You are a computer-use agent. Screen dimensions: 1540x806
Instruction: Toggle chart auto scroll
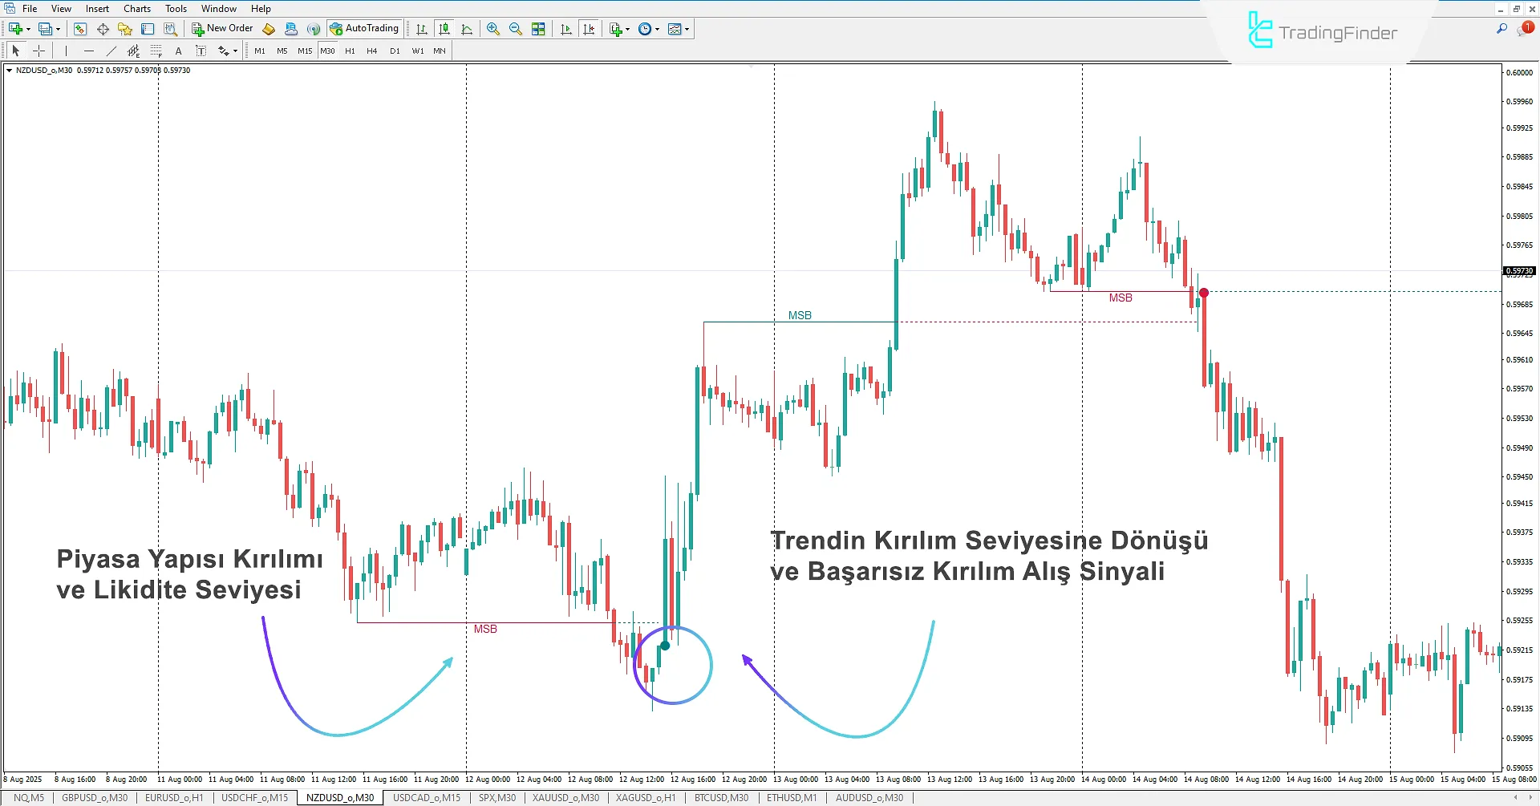click(565, 29)
